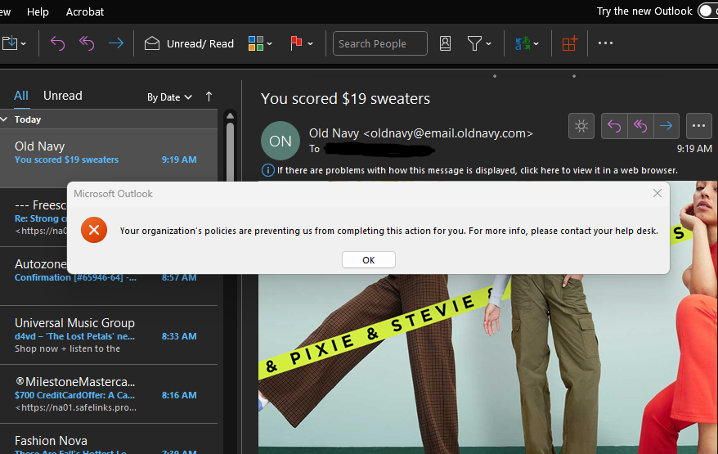Toggle the sun dark mode background button

click(x=581, y=125)
